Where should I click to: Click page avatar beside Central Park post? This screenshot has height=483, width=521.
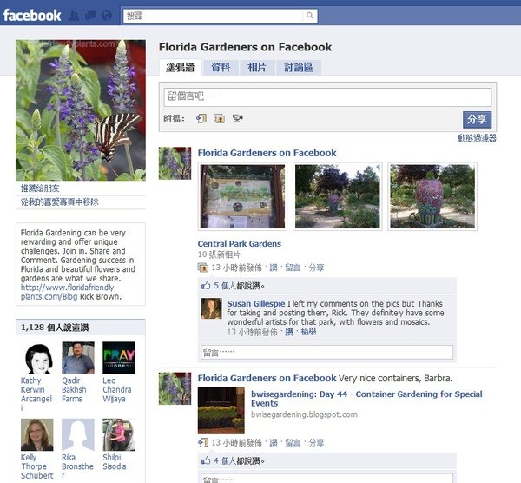point(175,163)
